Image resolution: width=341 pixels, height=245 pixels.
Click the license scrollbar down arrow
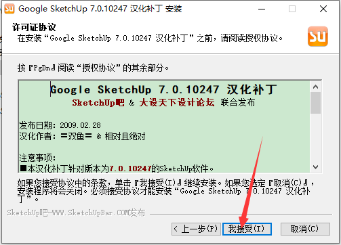tap(315, 167)
